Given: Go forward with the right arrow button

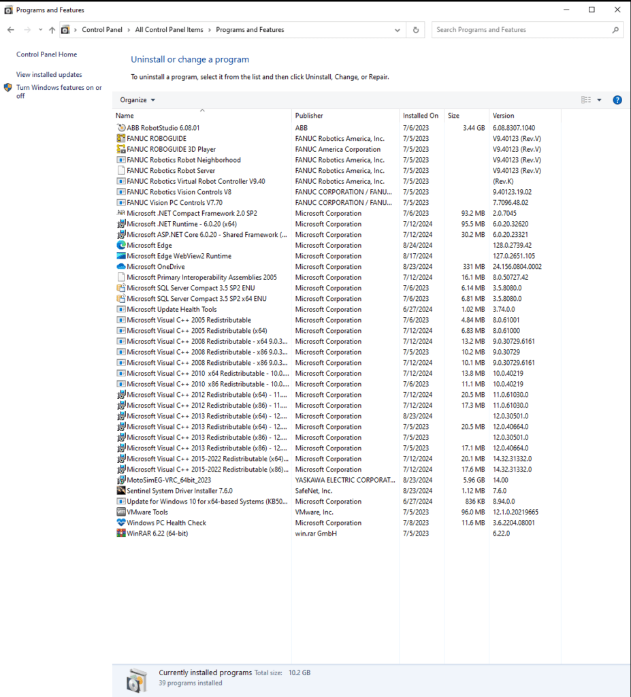Looking at the screenshot, I should [27, 30].
